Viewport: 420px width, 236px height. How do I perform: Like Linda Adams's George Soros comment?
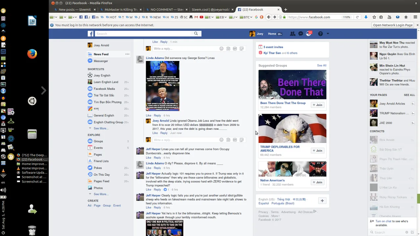149,115
